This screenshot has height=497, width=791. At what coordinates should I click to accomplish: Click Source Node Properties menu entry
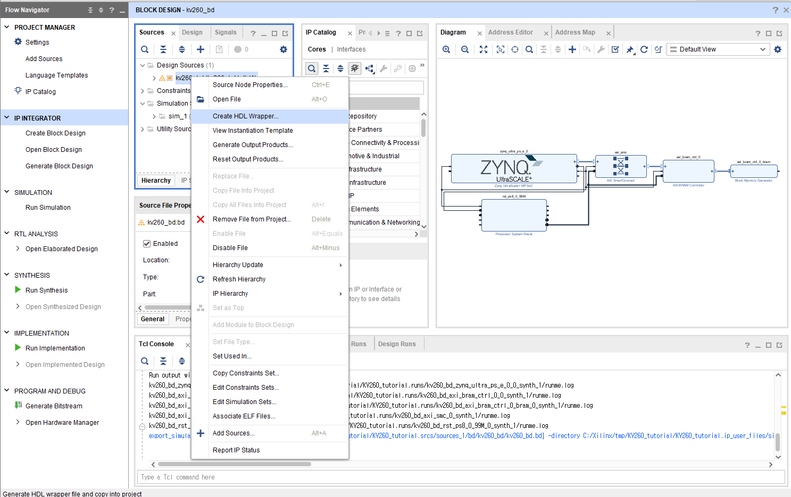click(270, 85)
